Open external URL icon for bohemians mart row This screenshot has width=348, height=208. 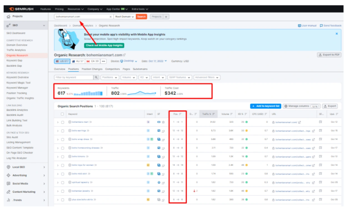300,122
